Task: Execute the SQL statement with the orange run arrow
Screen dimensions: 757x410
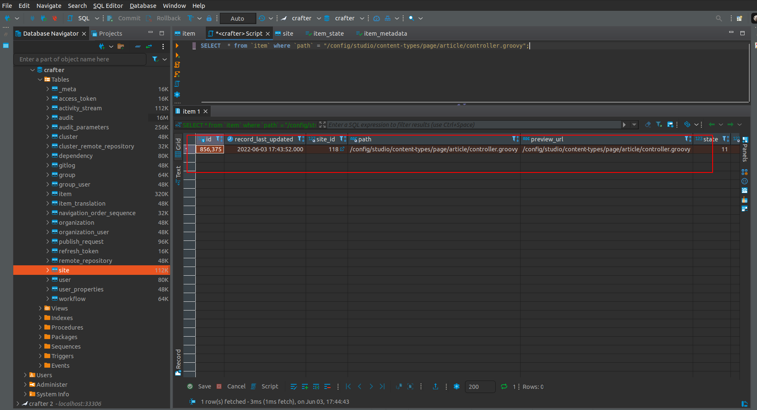Action: click(177, 46)
